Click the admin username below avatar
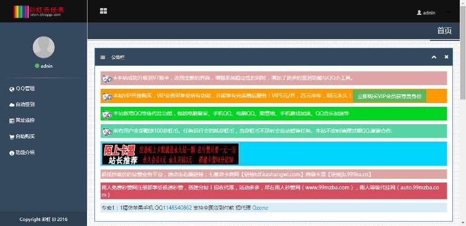This screenshot has width=466, height=226. 47,66
